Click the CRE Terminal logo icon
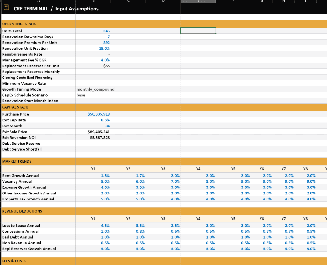The image size is (327, 265). coord(6,8)
